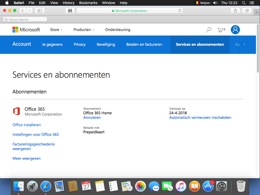Click the Secure Search input field
260x195 pixels.
25,19
